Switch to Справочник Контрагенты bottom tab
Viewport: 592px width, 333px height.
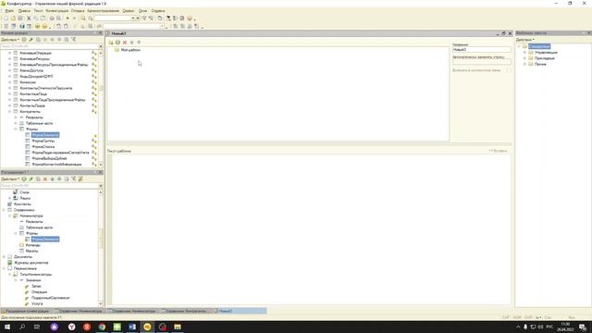(x=186, y=311)
